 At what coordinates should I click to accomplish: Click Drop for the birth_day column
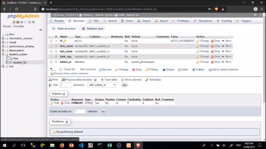[x=215, y=56]
